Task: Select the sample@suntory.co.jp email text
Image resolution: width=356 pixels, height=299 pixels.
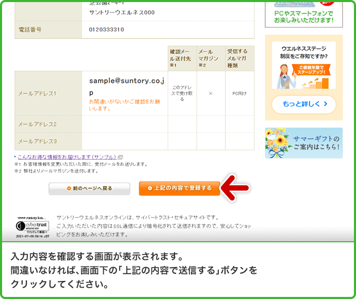Action: coord(127,87)
